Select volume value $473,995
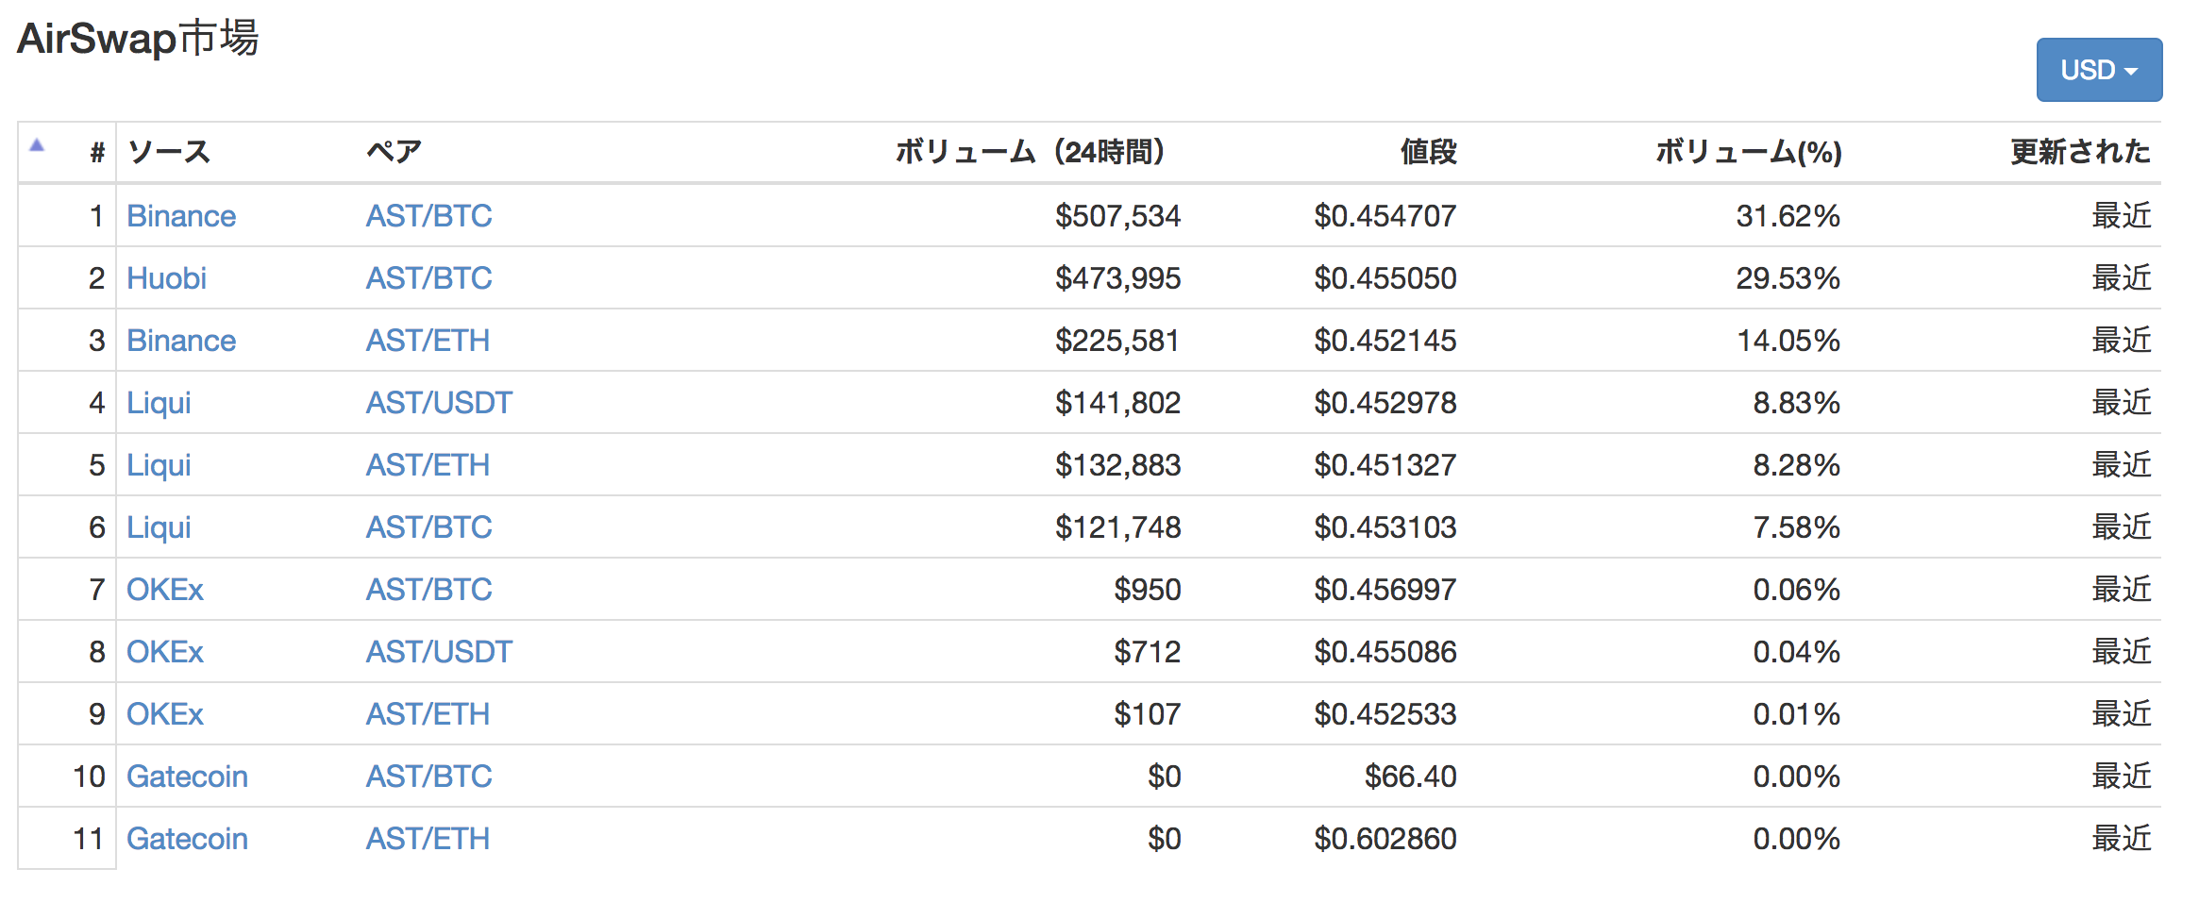2199x919 pixels. click(1118, 278)
